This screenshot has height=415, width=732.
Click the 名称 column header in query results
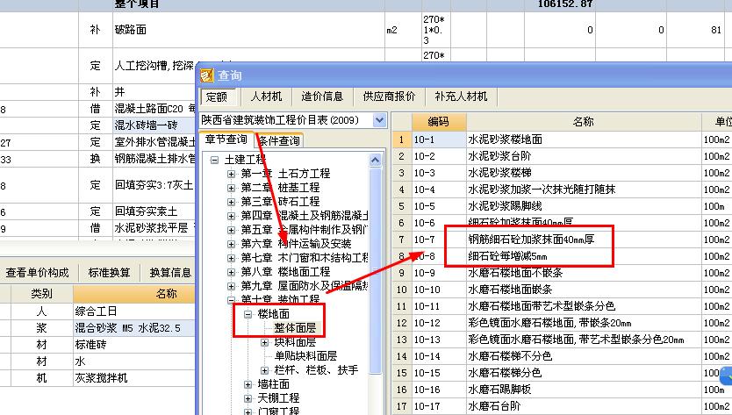coord(583,122)
